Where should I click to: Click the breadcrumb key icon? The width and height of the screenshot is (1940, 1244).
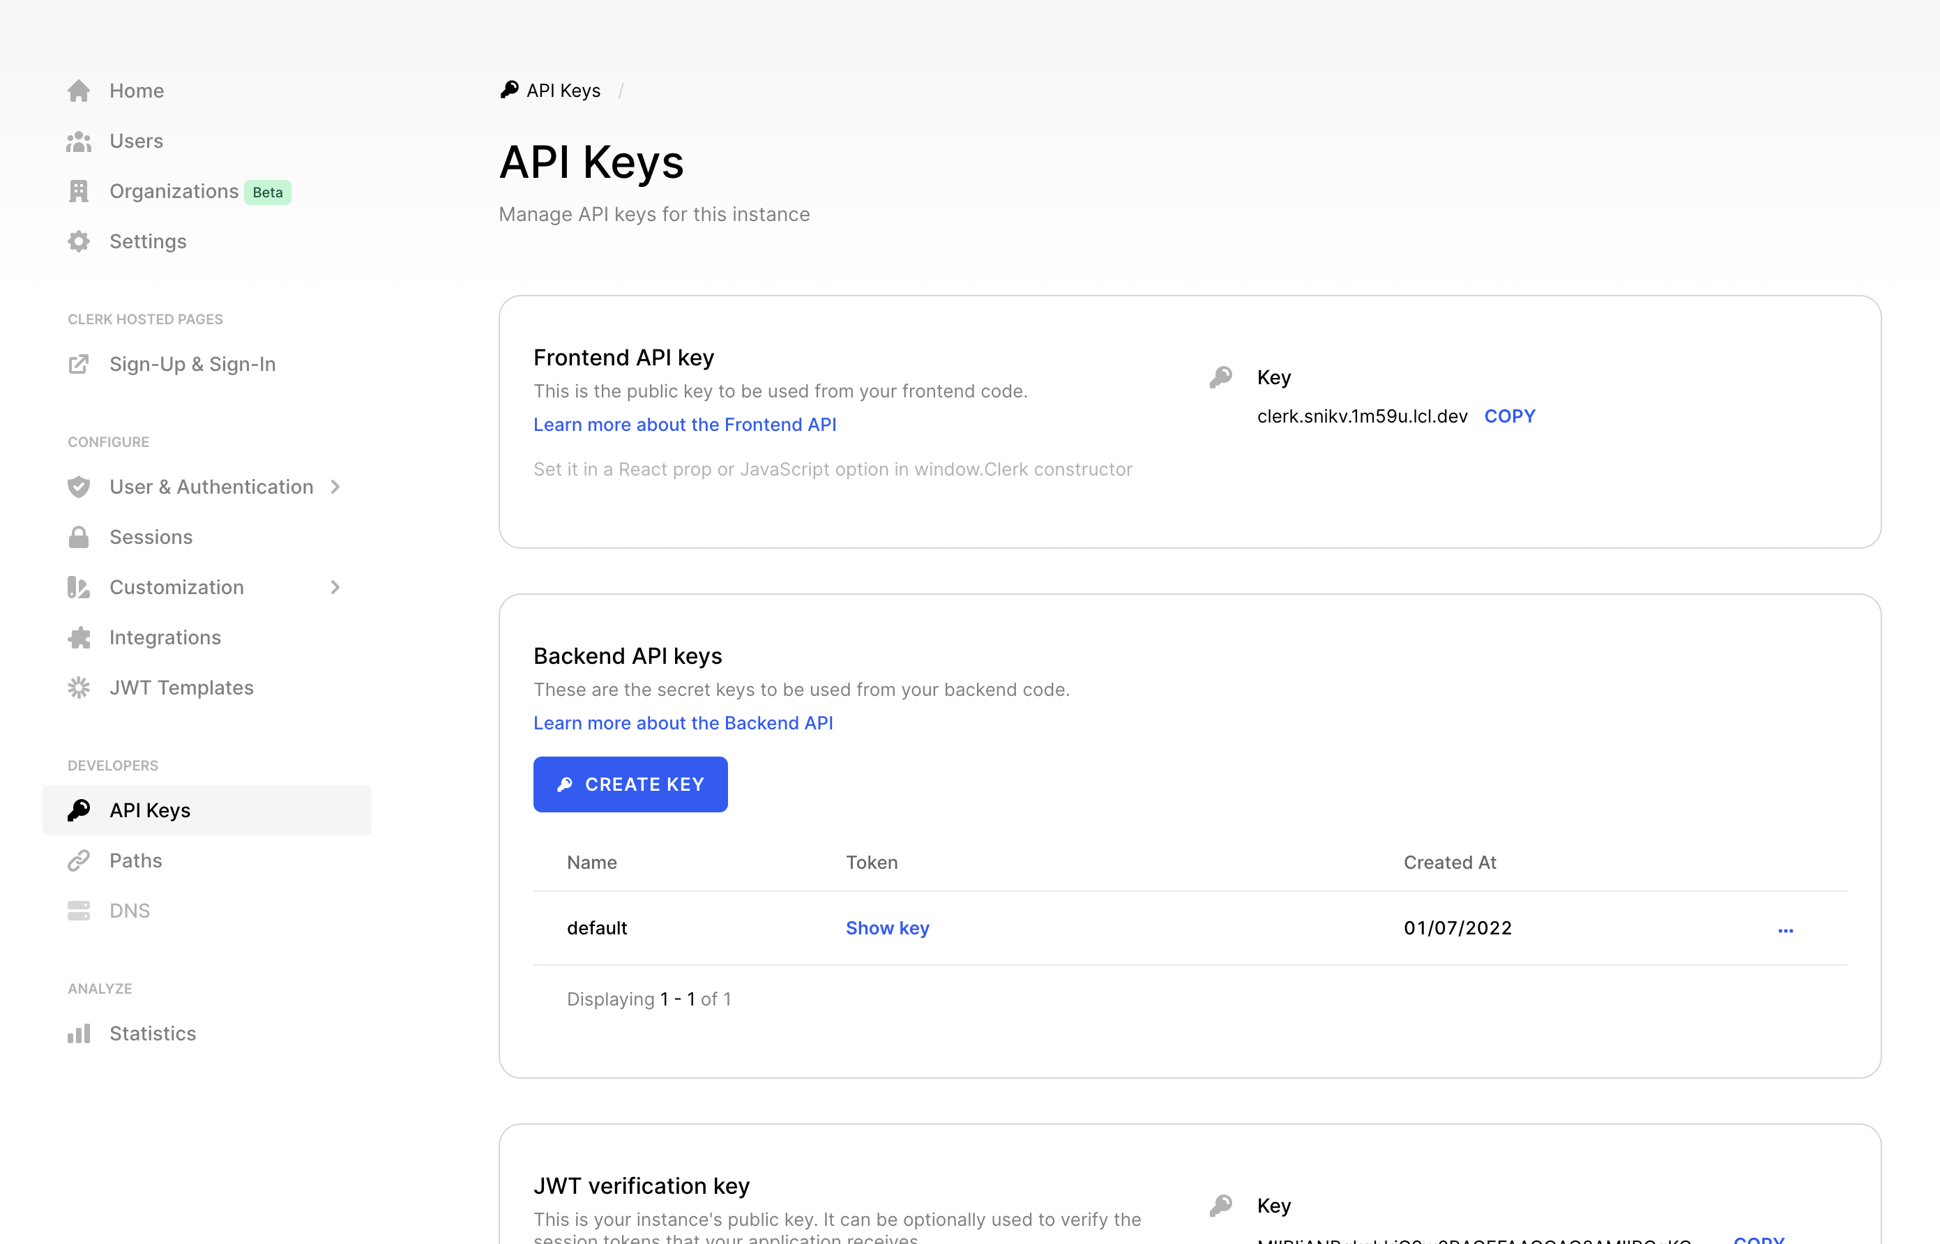[x=509, y=90]
